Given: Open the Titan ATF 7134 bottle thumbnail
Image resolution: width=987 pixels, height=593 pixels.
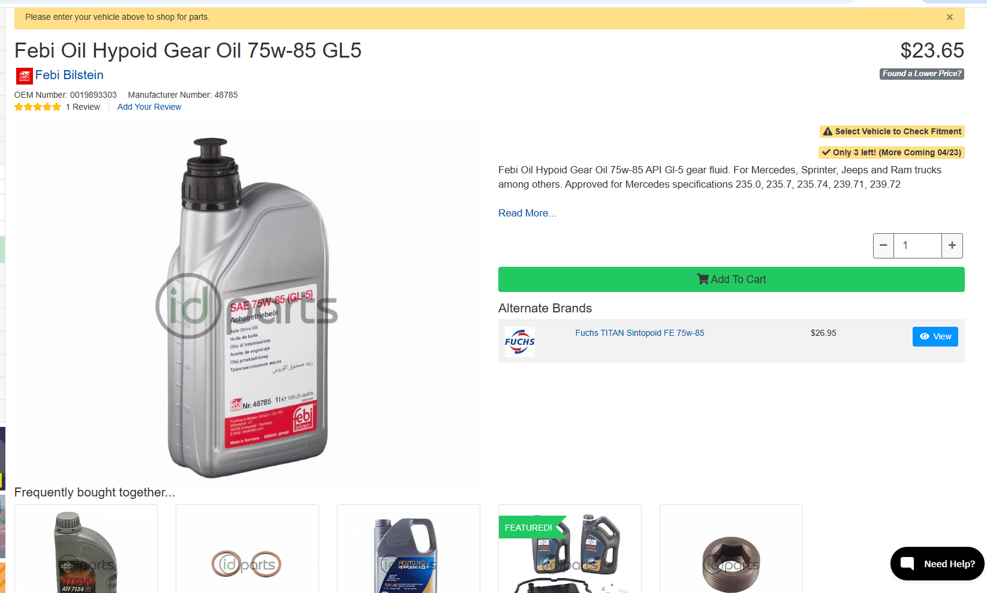Looking at the screenshot, I should (86, 549).
